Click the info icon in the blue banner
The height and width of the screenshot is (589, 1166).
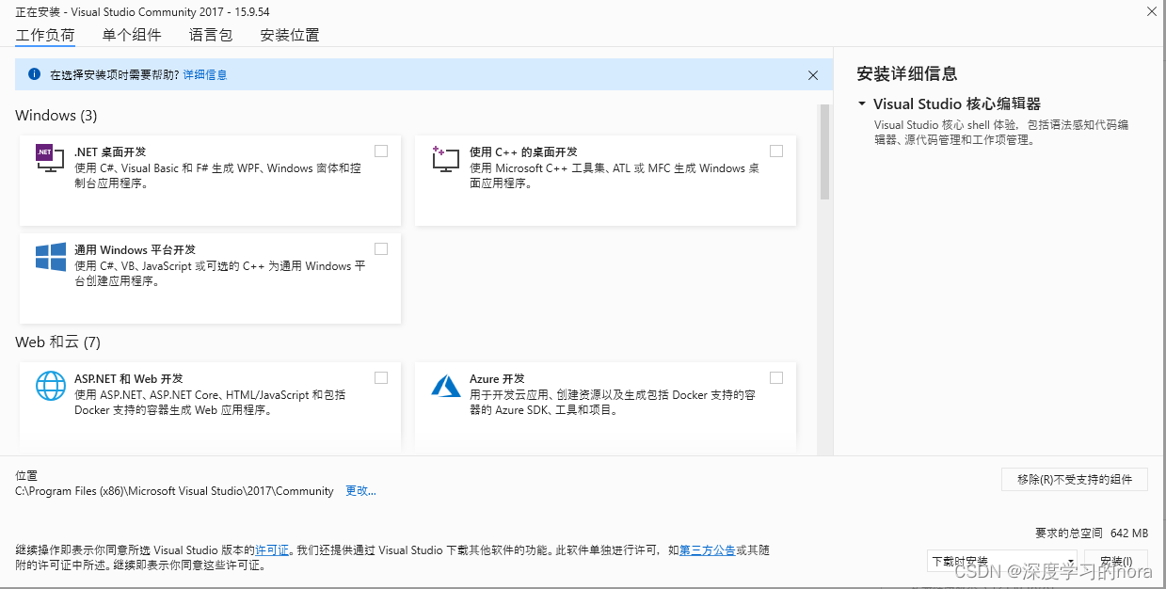coord(35,75)
